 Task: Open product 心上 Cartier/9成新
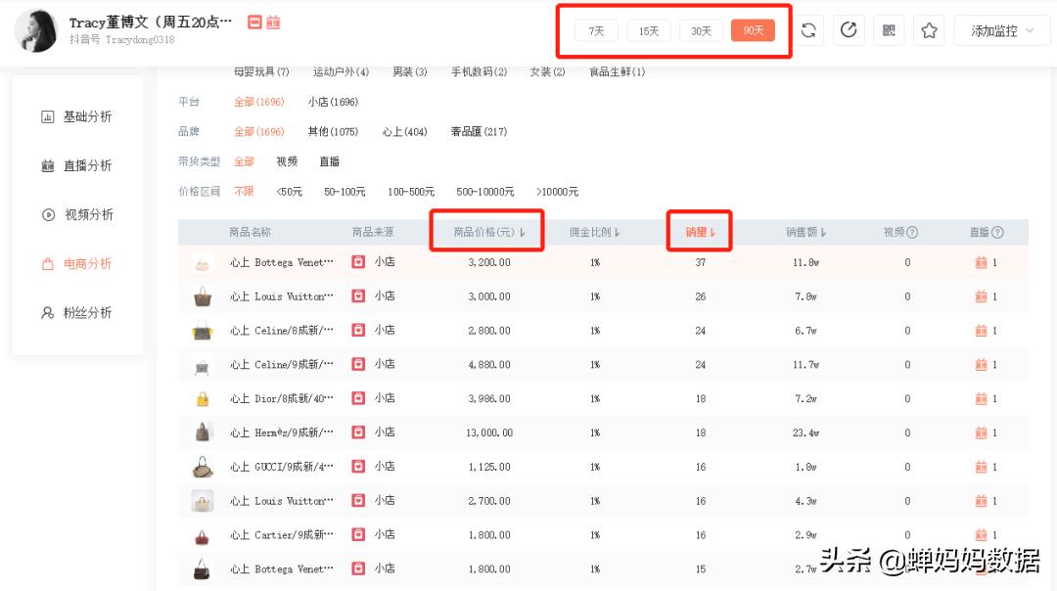pyautogui.click(x=281, y=535)
